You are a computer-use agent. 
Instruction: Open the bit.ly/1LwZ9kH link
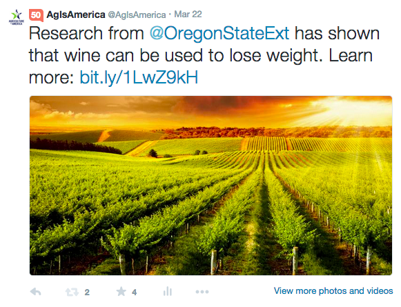pyautogui.click(x=139, y=77)
